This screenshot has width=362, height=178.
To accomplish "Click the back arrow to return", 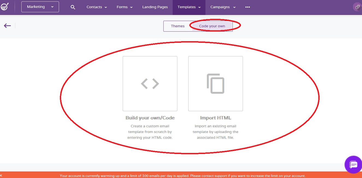I will [7, 25].
